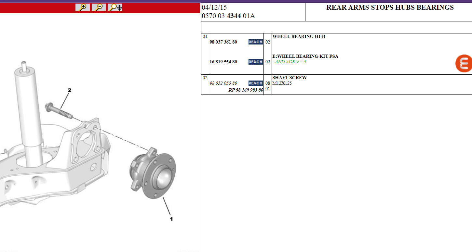Image resolution: width=472 pixels, height=252 pixels.
Task: Click the M12X125 screw size text
Action: coord(282,83)
